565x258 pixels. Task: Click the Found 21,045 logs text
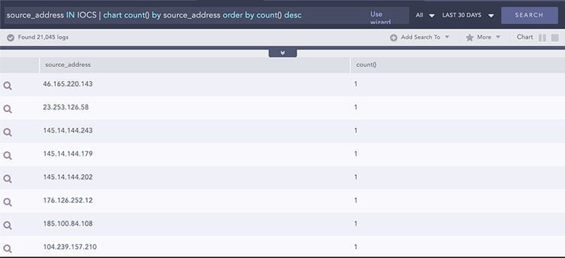[x=43, y=37]
